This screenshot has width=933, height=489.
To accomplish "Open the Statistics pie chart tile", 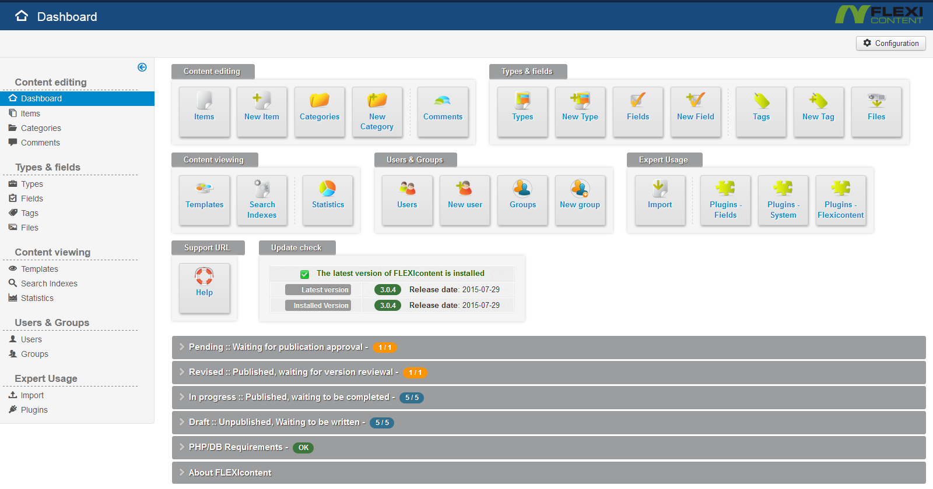I will pyautogui.click(x=328, y=200).
